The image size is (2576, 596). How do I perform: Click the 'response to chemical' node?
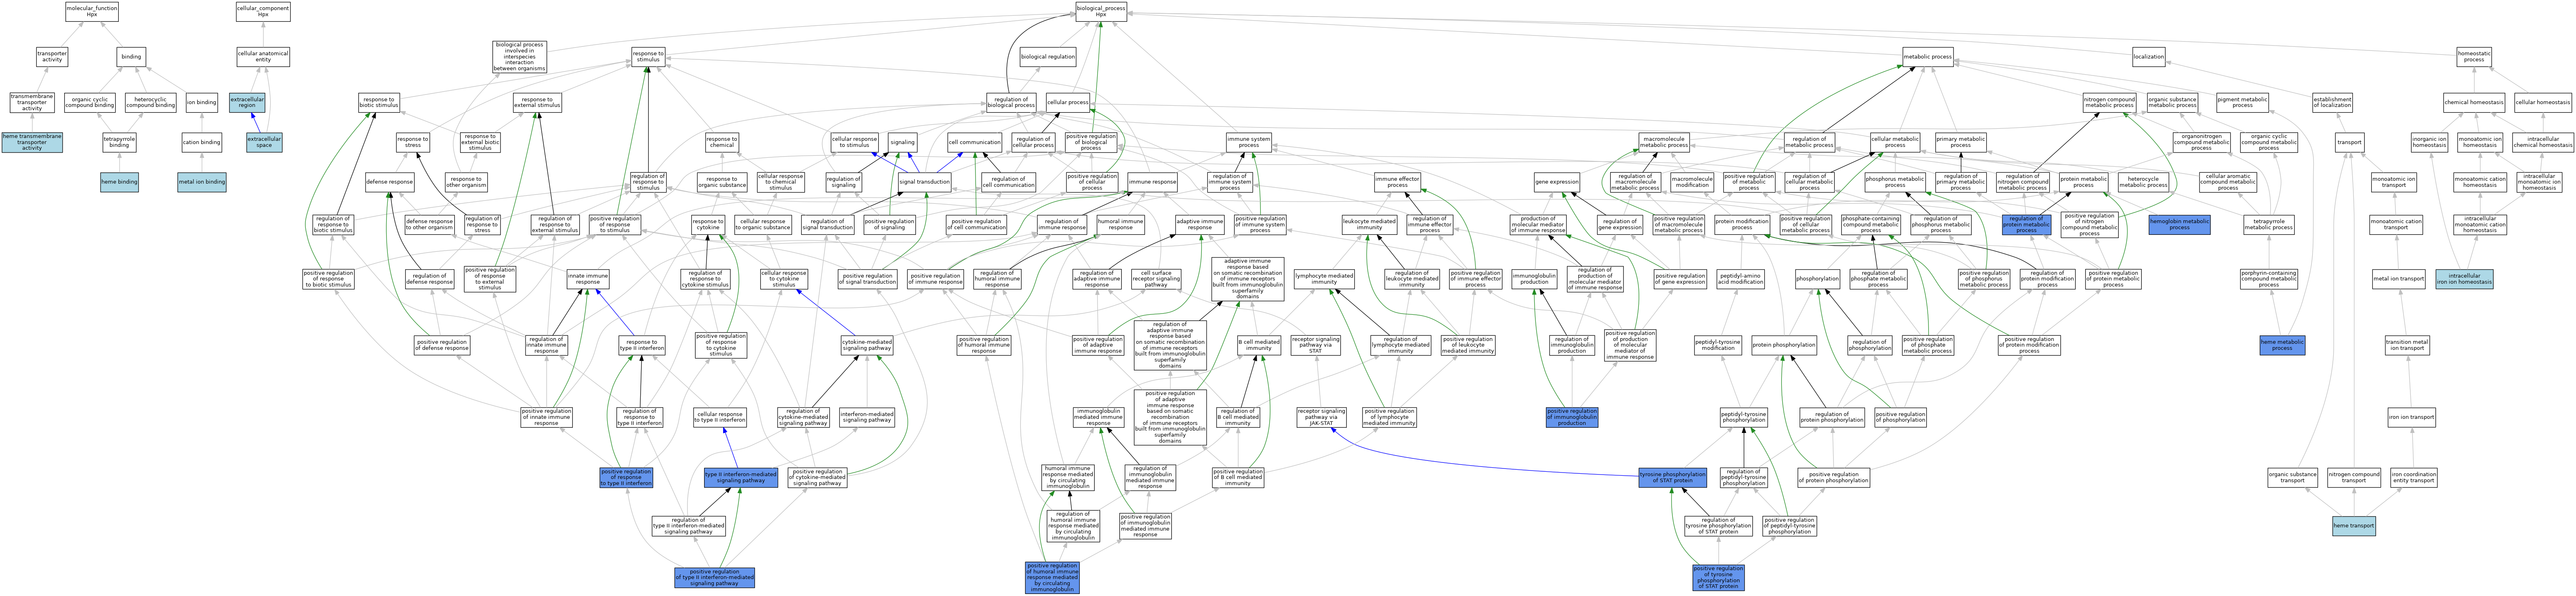[721, 143]
